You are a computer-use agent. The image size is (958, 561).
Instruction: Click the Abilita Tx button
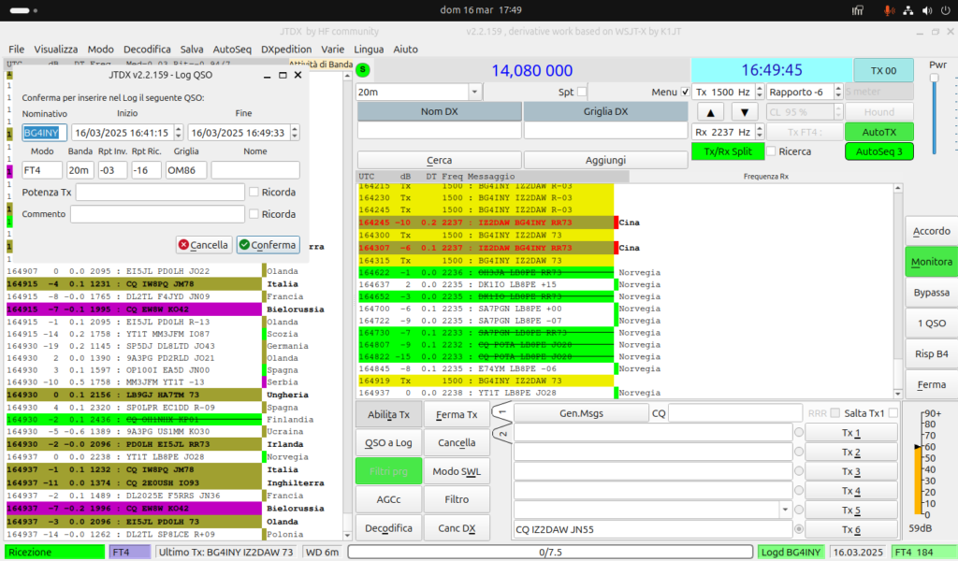tap(388, 414)
